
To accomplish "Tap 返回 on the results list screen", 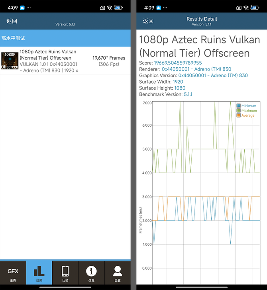I will pos(12,21).
